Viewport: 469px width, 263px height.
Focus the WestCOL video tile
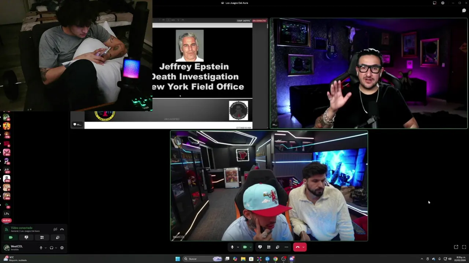pyautogui.click(x=269, y=186)
